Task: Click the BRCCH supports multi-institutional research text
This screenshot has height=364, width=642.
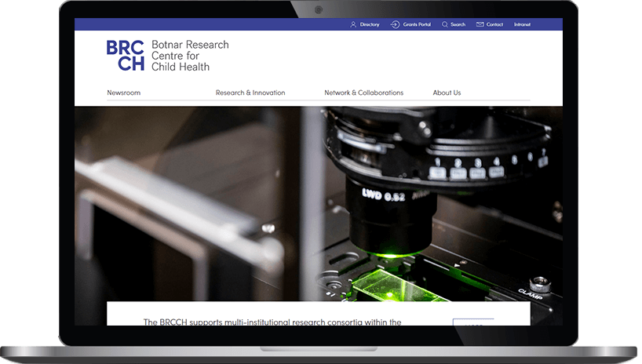Action: tap(272, 322)
